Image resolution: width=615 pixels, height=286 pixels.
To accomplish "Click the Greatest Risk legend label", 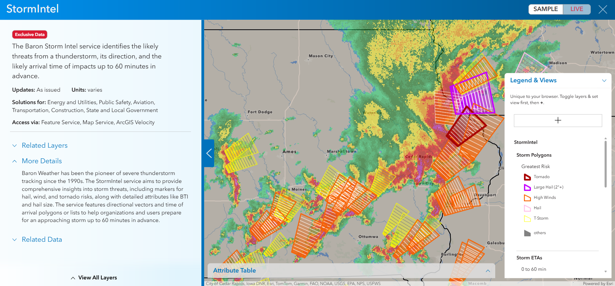I will [535, 166].
